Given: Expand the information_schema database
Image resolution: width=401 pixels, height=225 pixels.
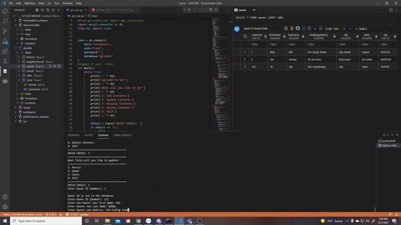Looking at the screenshot, I should tap(16, 21).
